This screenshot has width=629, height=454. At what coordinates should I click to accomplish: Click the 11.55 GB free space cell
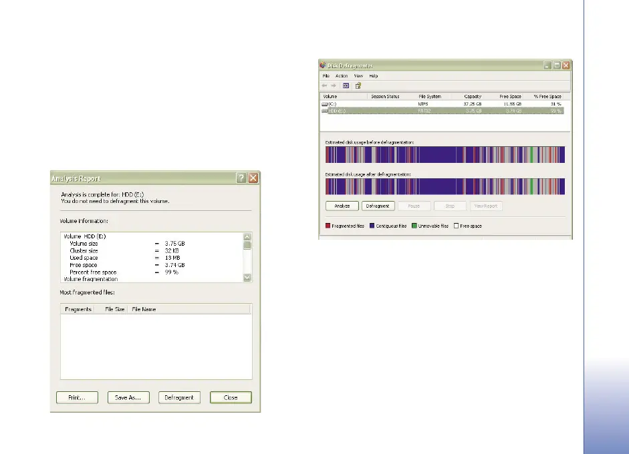click(512, 104)
